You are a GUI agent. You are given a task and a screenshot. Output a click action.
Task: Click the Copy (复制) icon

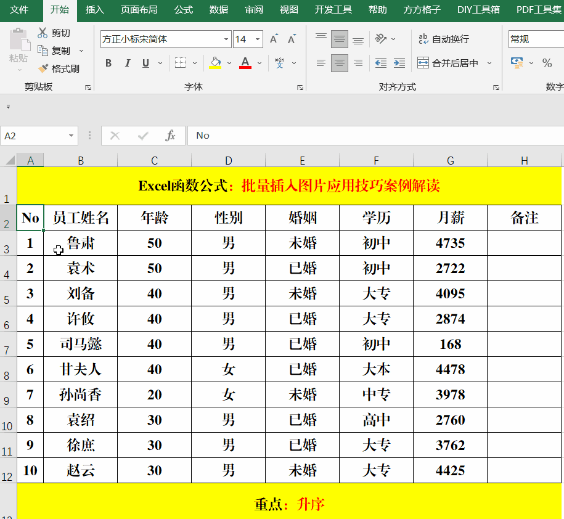43,51
